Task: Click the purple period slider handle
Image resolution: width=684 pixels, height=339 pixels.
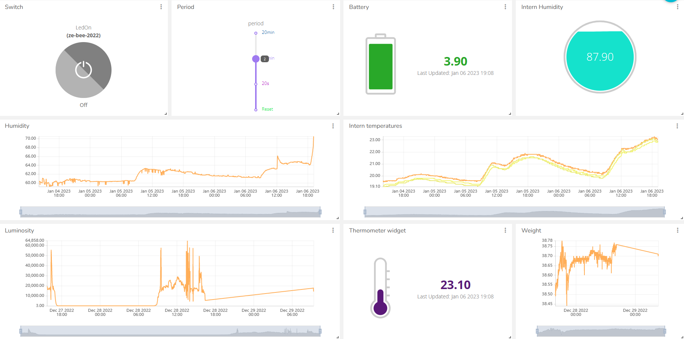Action: coord(256,58)
